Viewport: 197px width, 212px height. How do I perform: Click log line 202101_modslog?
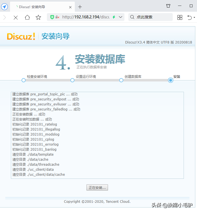coord(36,134)
